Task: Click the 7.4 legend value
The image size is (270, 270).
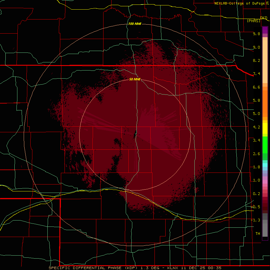Action: click(256, 74)
